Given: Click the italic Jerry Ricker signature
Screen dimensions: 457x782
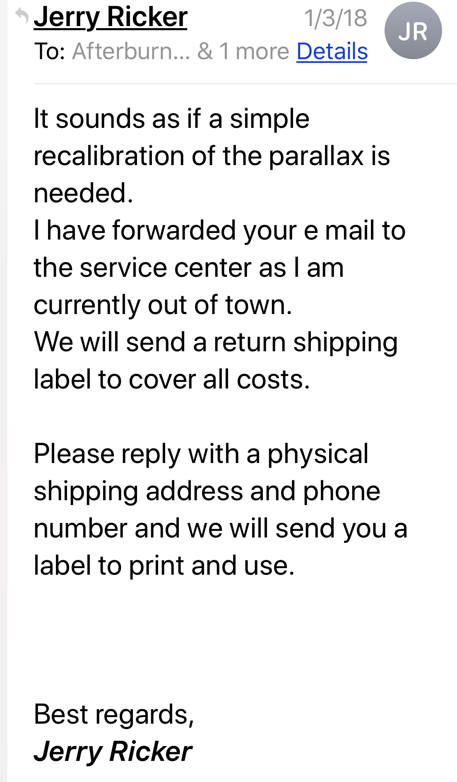Looking at the screenshot, I should pyautogui.click(x=113, y=751).
